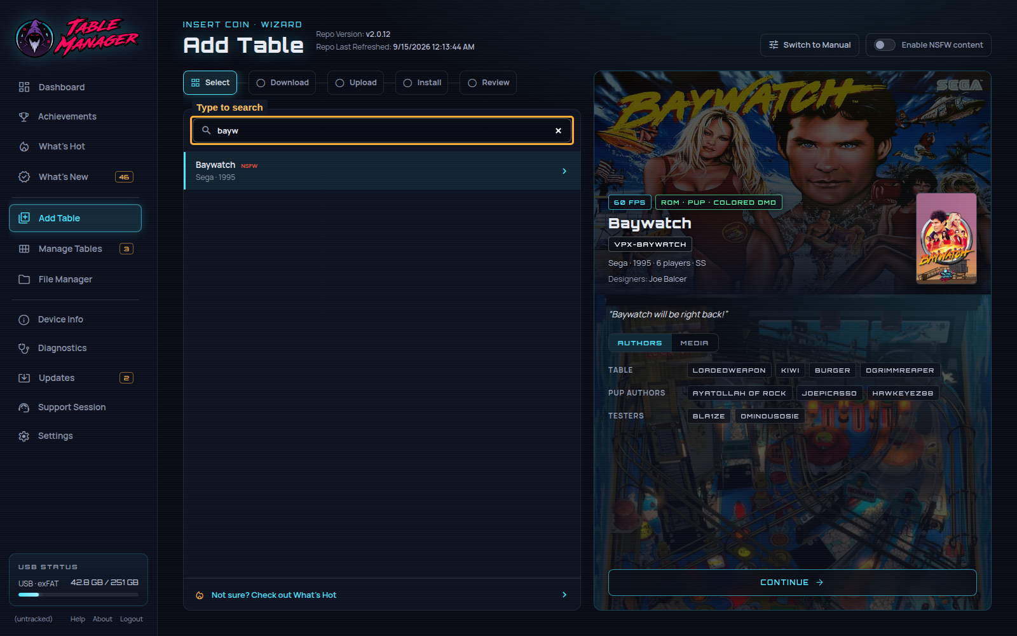Go to the Download wizard step

coord(282,83)
